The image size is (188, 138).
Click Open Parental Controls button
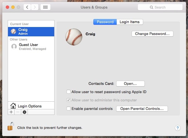tap(142, 109)
